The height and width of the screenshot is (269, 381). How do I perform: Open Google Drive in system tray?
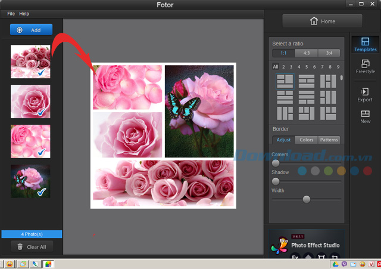coord(335,264)
